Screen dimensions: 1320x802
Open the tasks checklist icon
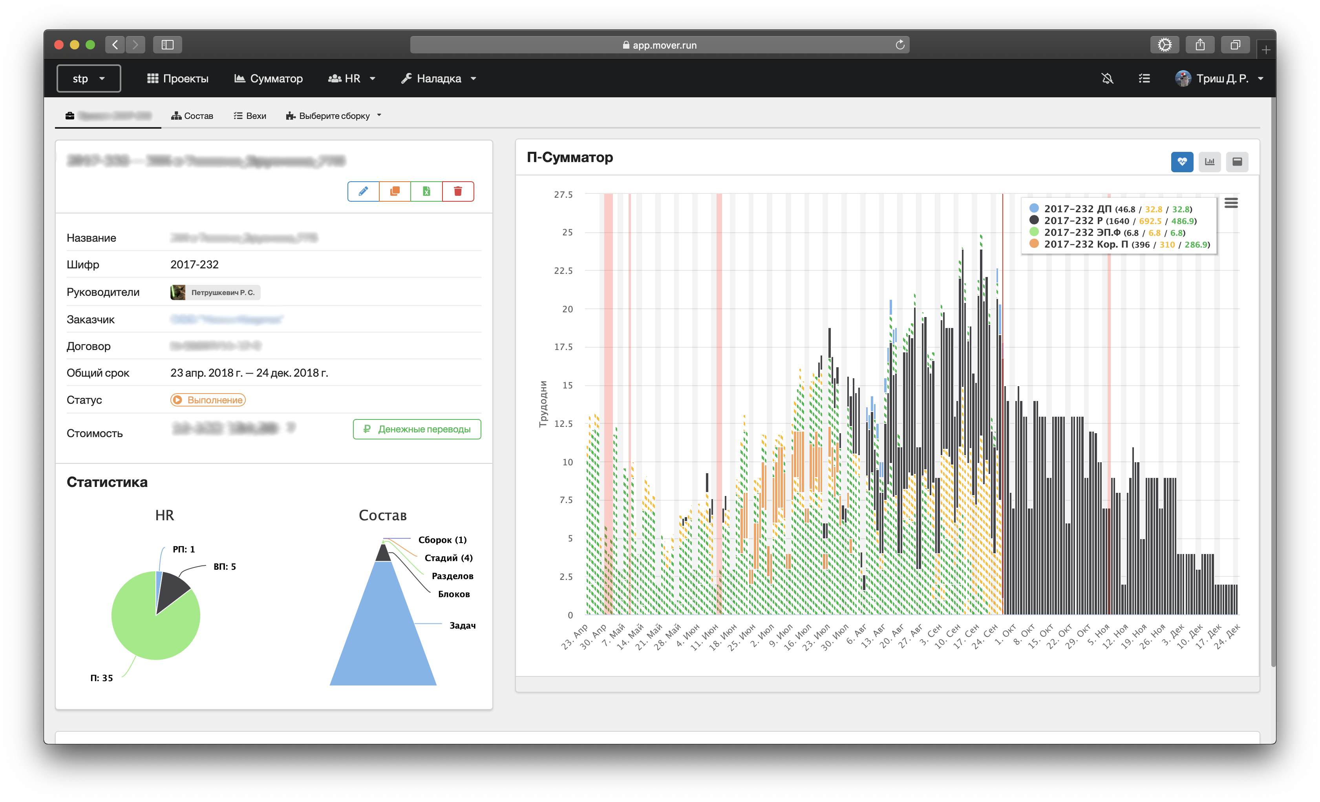point(1144,79)
